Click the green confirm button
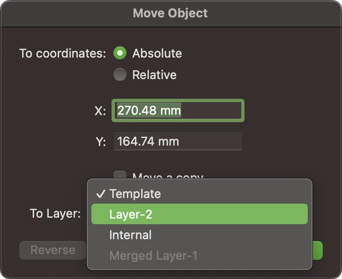Viewport: 342px width, 279px height. [318, 250]
